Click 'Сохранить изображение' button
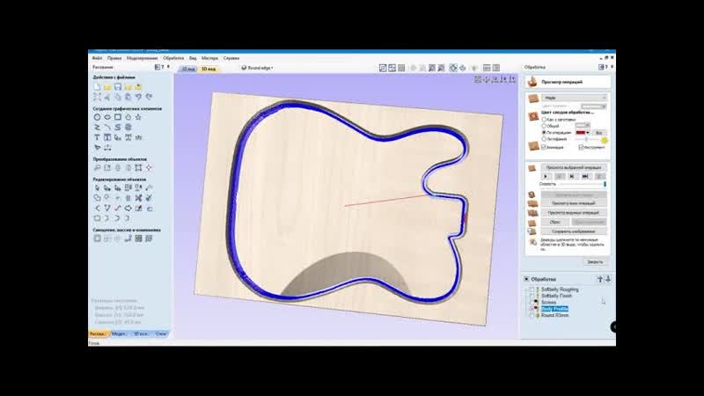 (574, 231)
